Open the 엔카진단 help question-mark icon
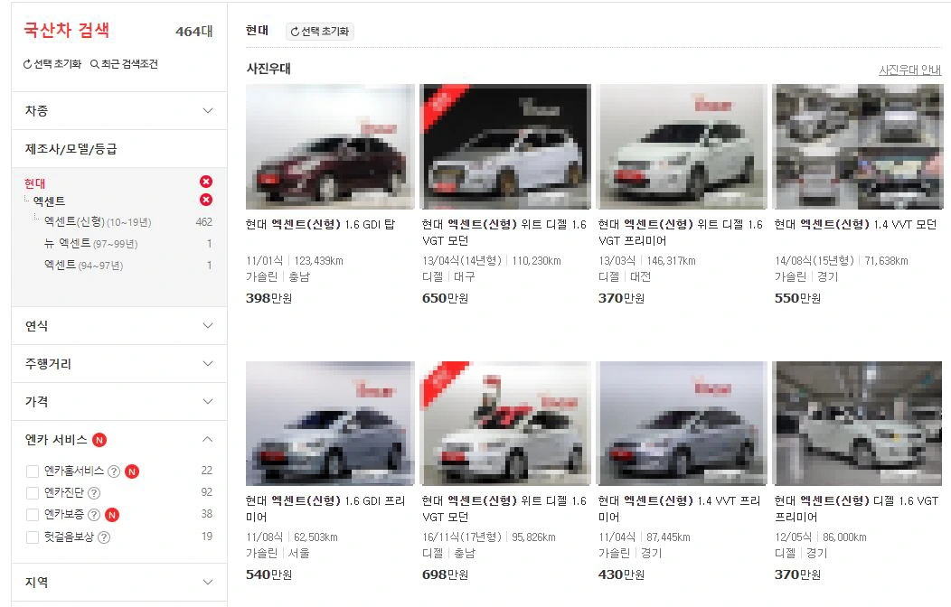 click(x=94, y=493)
